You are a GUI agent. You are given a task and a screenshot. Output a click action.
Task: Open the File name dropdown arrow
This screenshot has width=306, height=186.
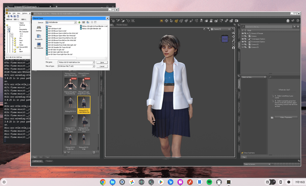(94, 62)
